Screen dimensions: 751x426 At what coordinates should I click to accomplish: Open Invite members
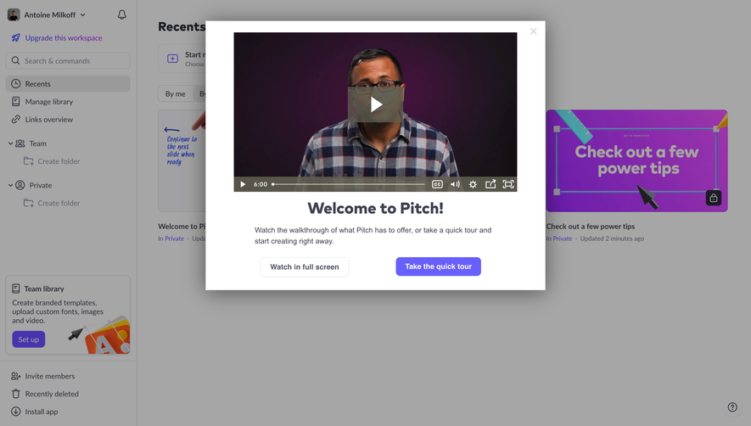coord(50,376)
